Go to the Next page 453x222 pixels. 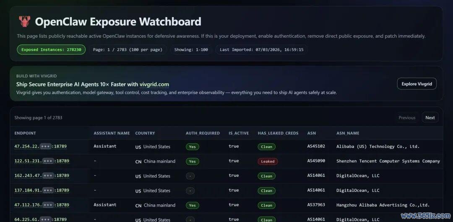[x=430, y=118]
